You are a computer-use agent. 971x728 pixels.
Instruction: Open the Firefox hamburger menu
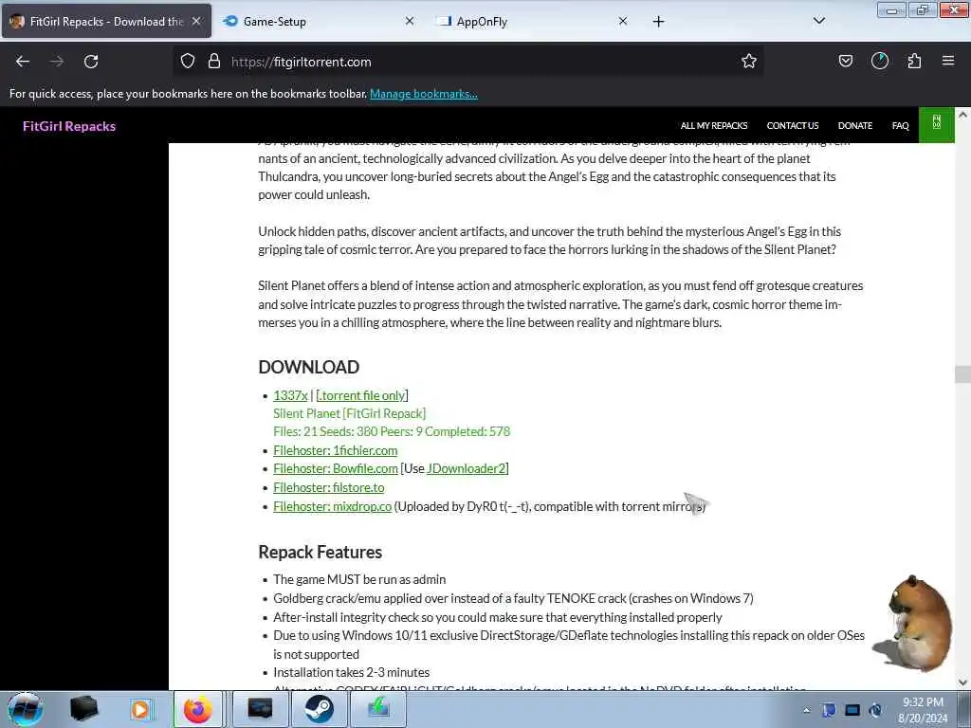click(x=948, y=62)
